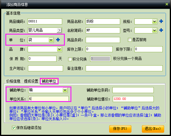171x136 pixels.
Task: Click the blue plus next to 规格
Action: (x=161, y=21)
